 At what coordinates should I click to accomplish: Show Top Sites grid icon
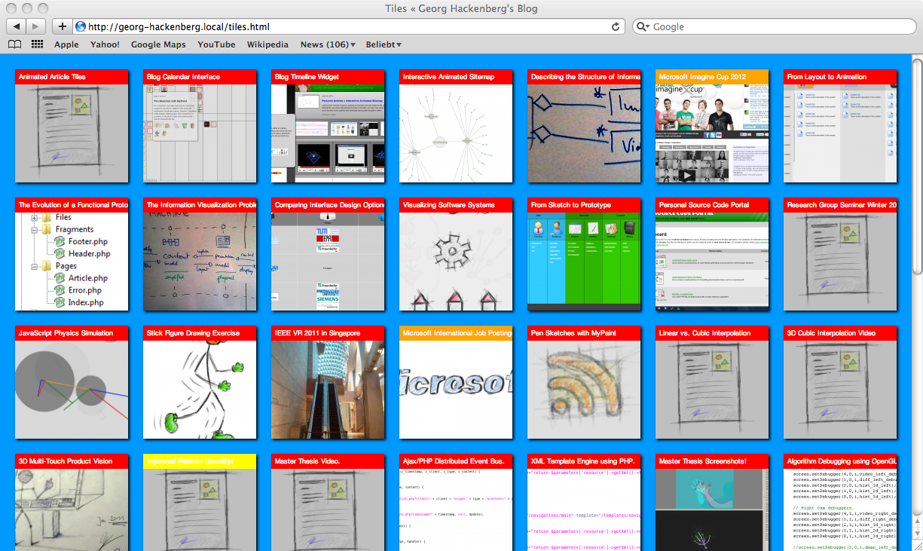(37, 44)
